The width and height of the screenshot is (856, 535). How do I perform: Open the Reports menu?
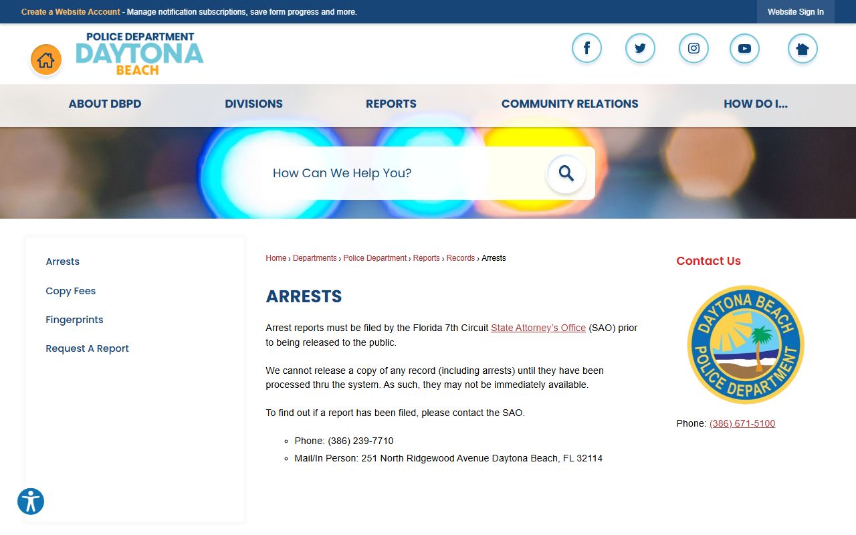pyautogui.click(x=391, y=104)
